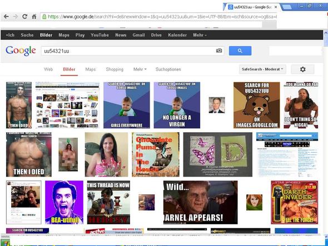
Task: Open Play in the navigation bar
Action: click(80, 35)
